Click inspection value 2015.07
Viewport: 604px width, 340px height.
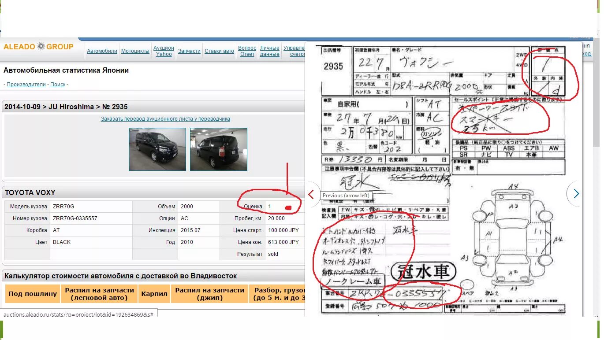190,230
